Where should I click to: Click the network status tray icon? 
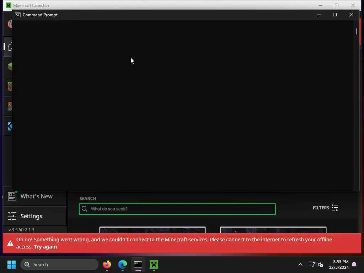coord(311,264)
